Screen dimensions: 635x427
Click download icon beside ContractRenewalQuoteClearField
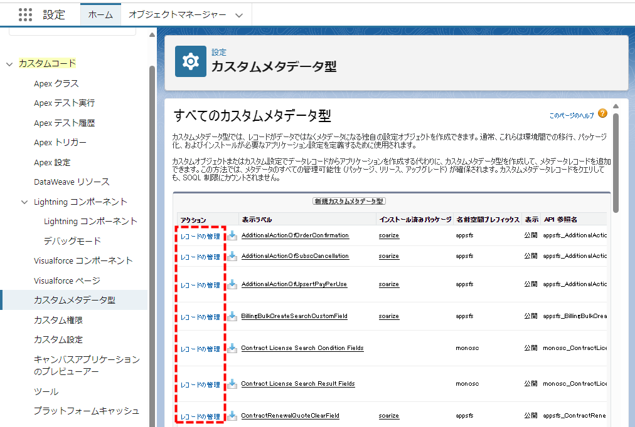click(232, 416)
